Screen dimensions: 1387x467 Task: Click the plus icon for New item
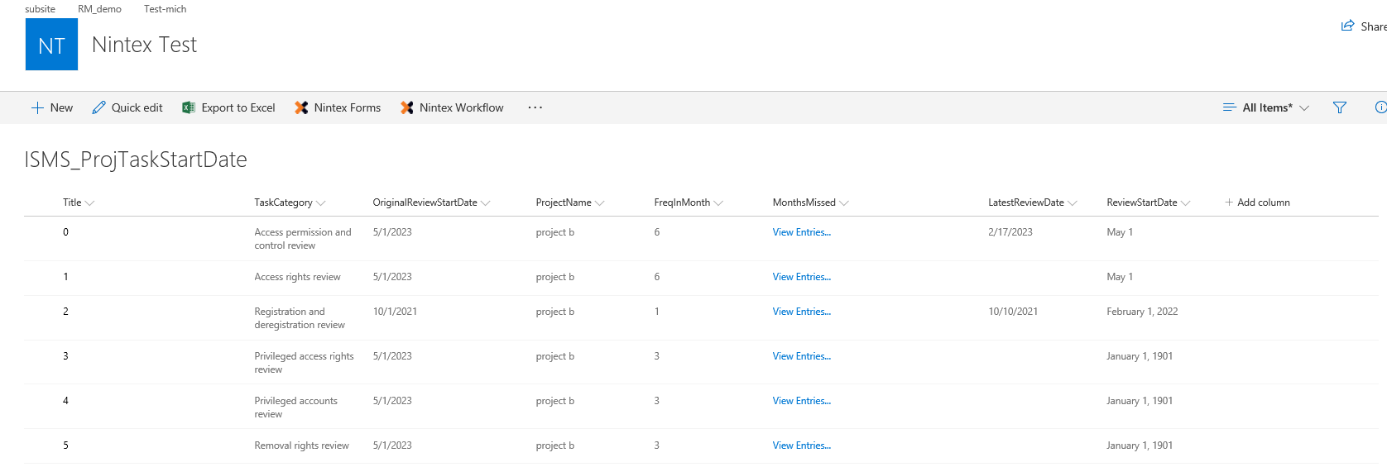[x=37, y=107]
